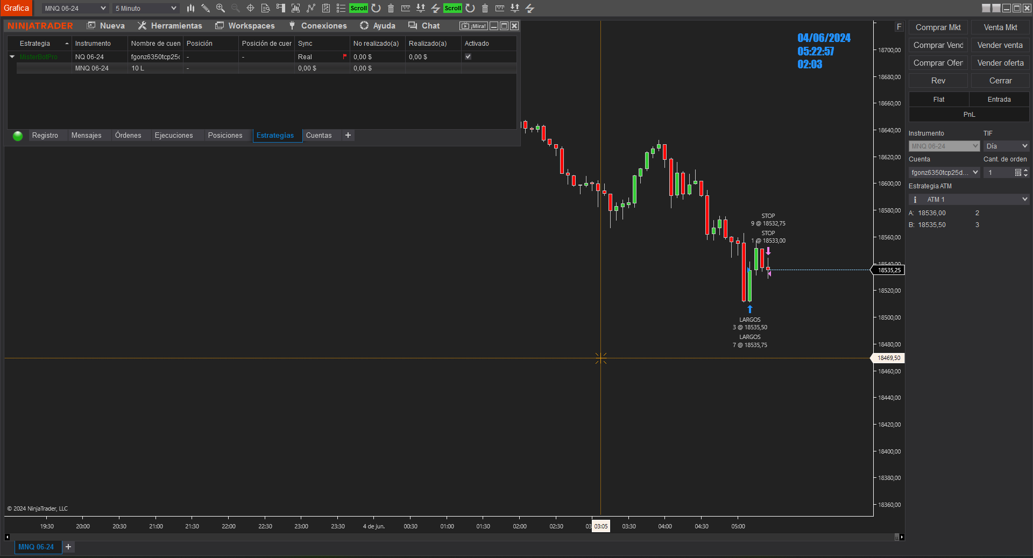The width and height of the screenshot is (1033, 558).
Task: Select the drawing tools pencil icon
Action: [206, 8]
